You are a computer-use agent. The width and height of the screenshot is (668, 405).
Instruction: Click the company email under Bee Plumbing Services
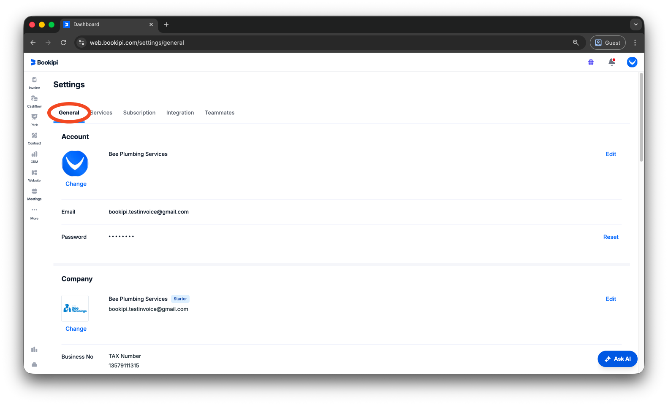148,309
